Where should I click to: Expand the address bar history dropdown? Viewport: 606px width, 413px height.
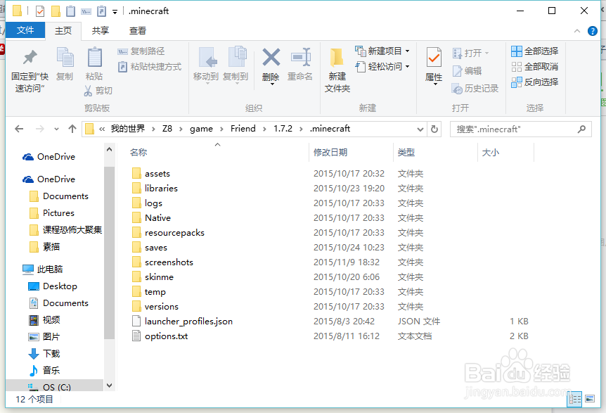pyautogui.click(x=420, y=129)
